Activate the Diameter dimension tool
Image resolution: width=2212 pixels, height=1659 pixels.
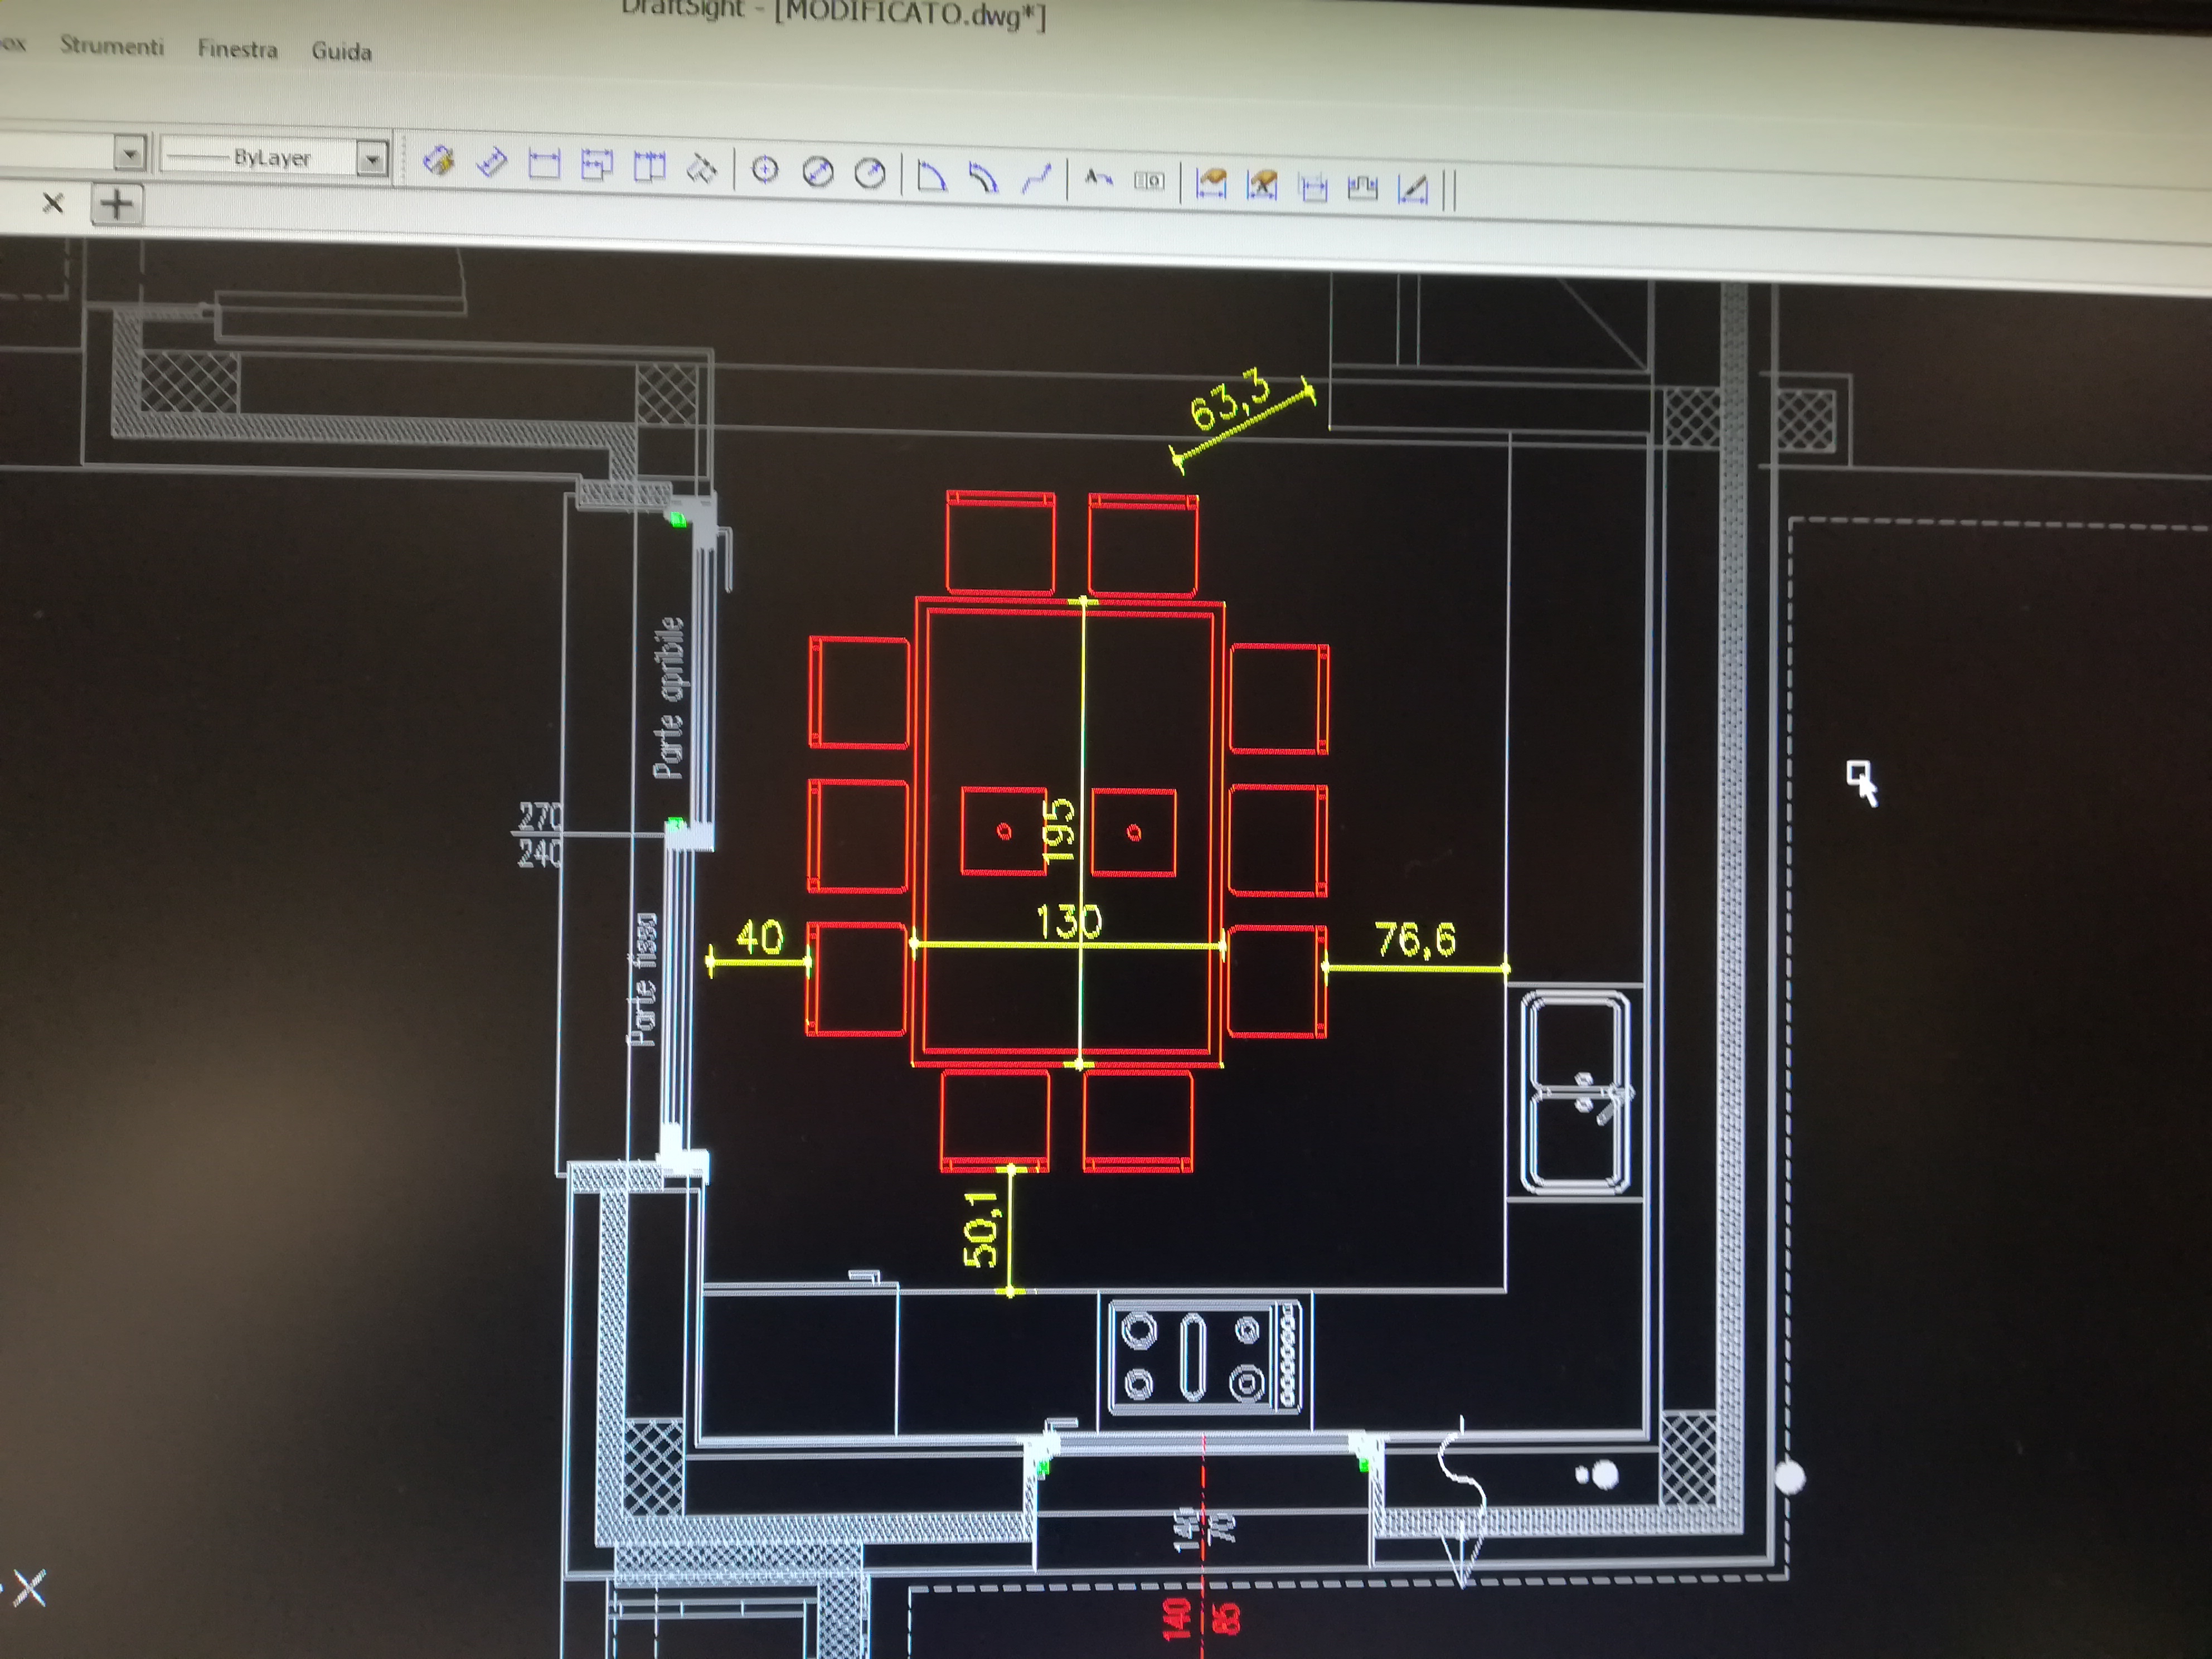(818, 173)
